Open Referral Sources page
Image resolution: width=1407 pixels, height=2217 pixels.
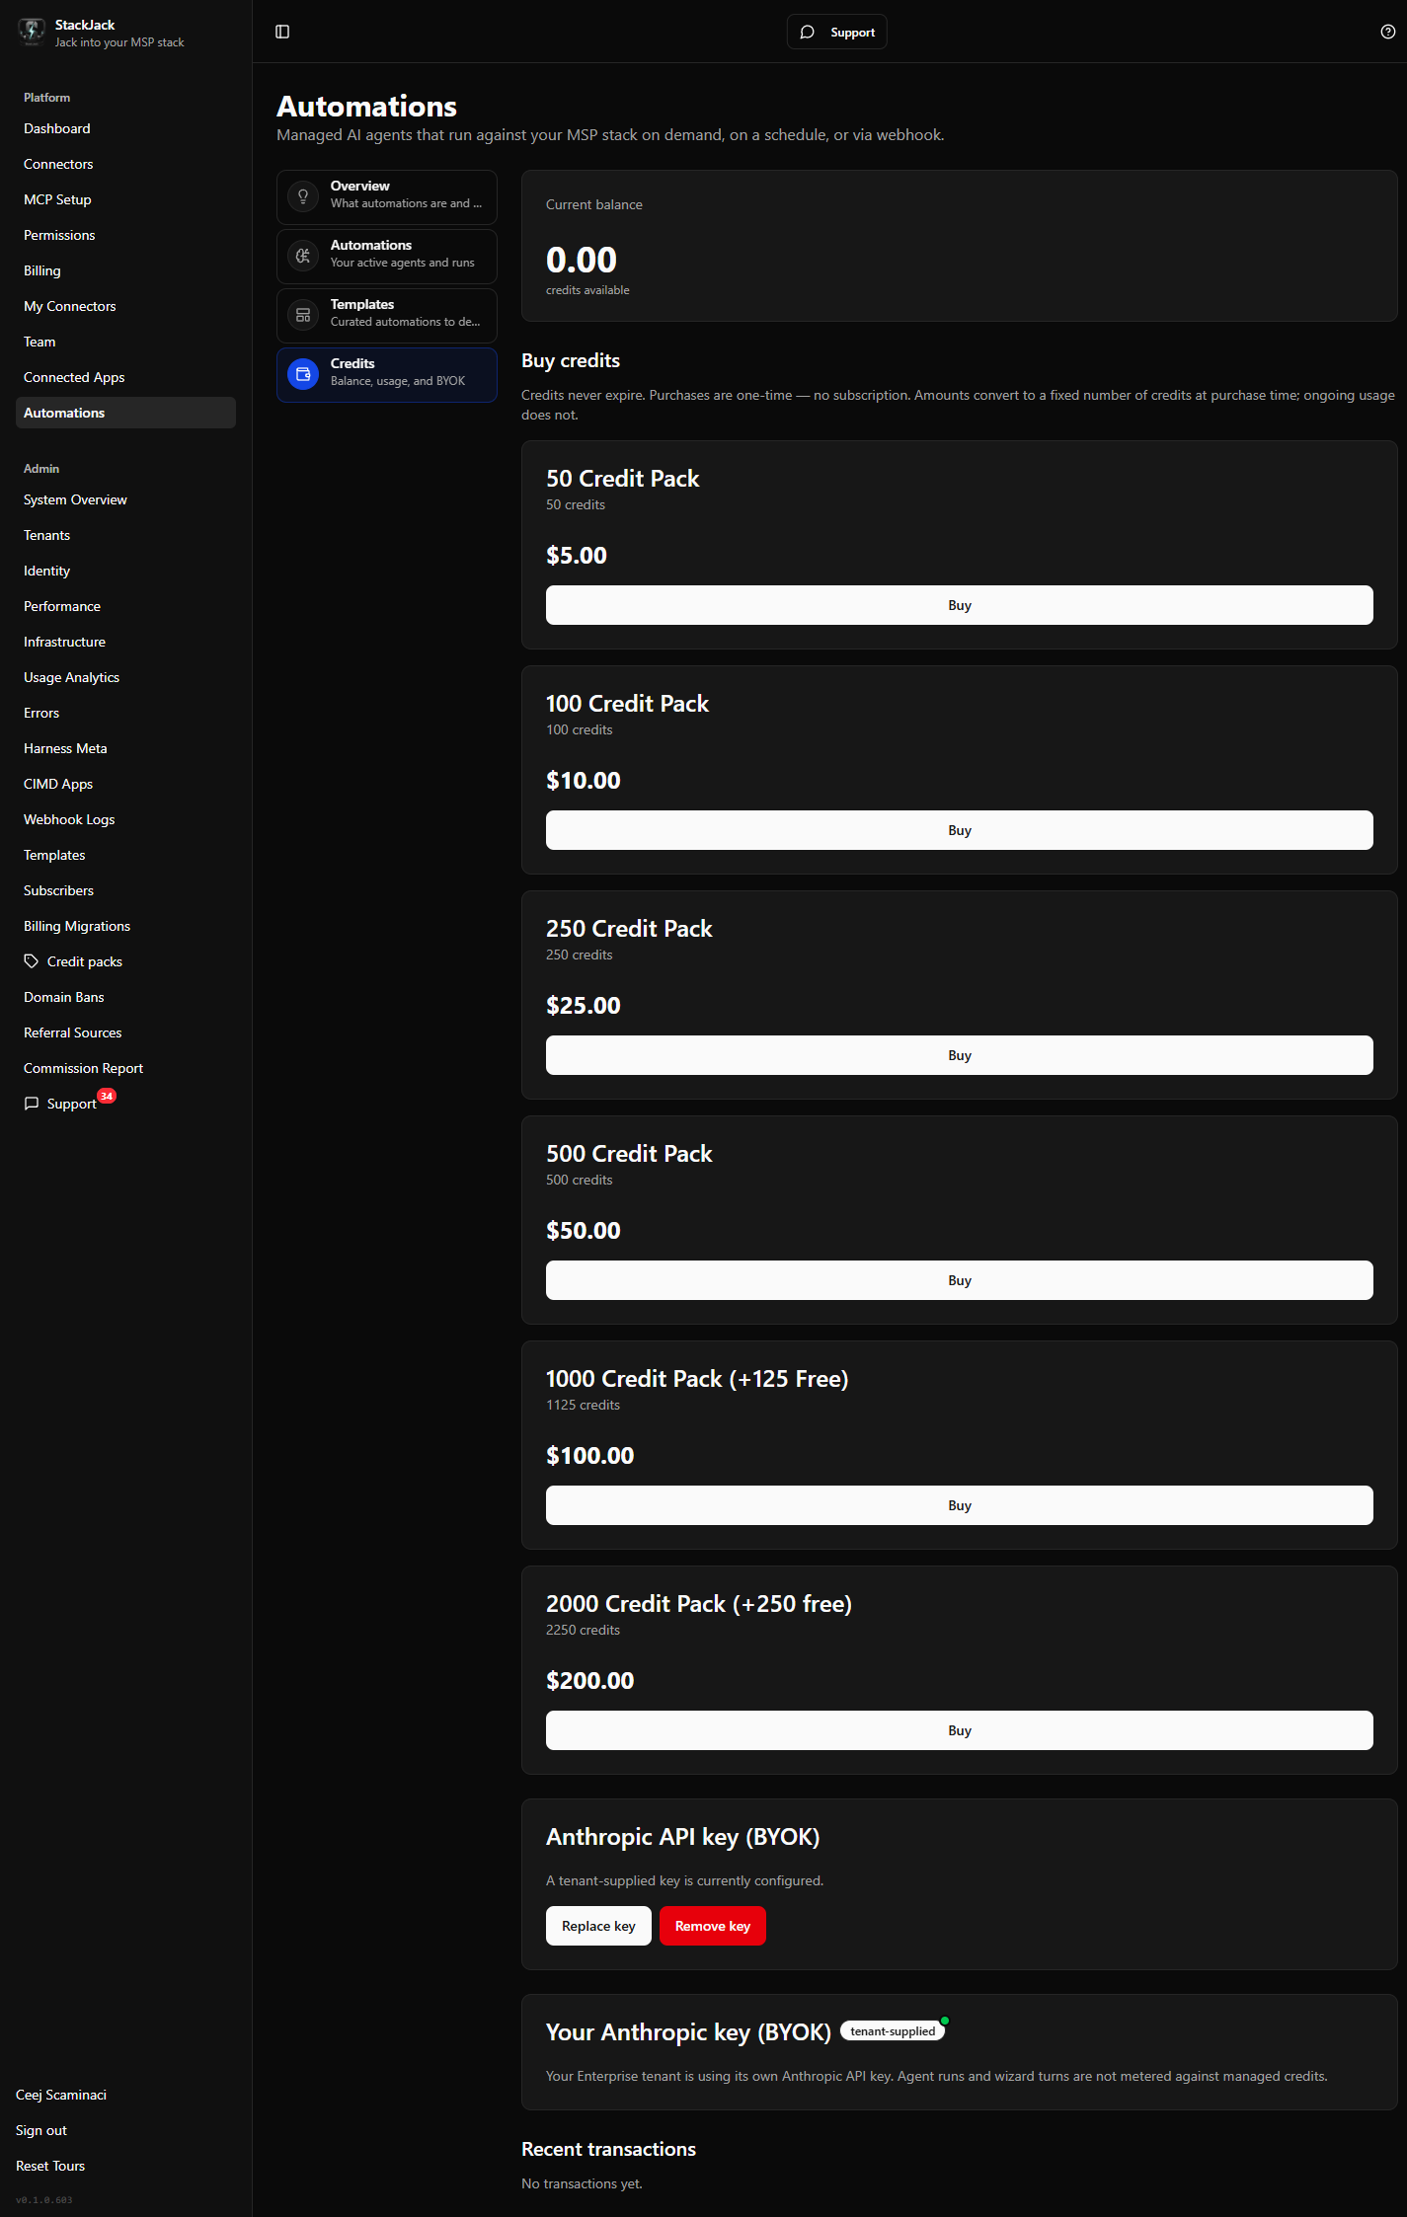(x=125, y=1032)
